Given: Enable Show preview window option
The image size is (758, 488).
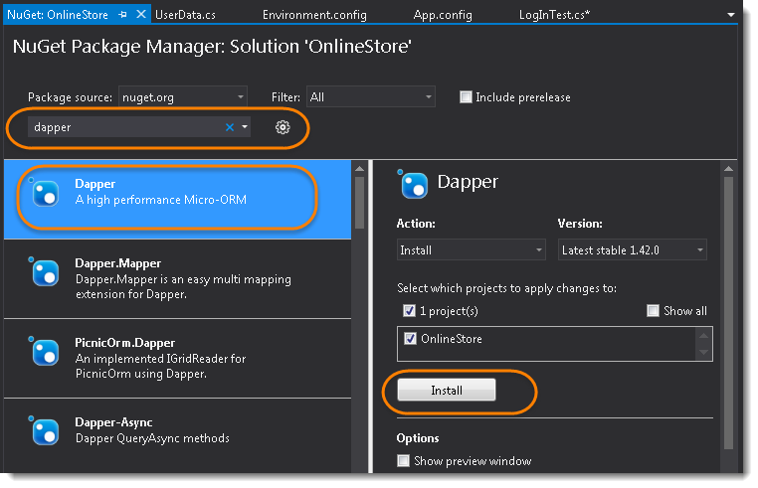Looking at the screenshot, I should point(403,461).
